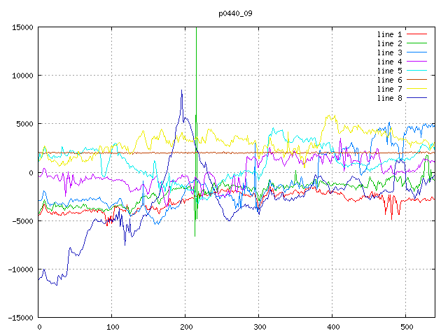This screenshot has height=336, width=448.
Task: Click the cyan line 5 legend sample
Action: pyautogui.click(x=417, y=71)
